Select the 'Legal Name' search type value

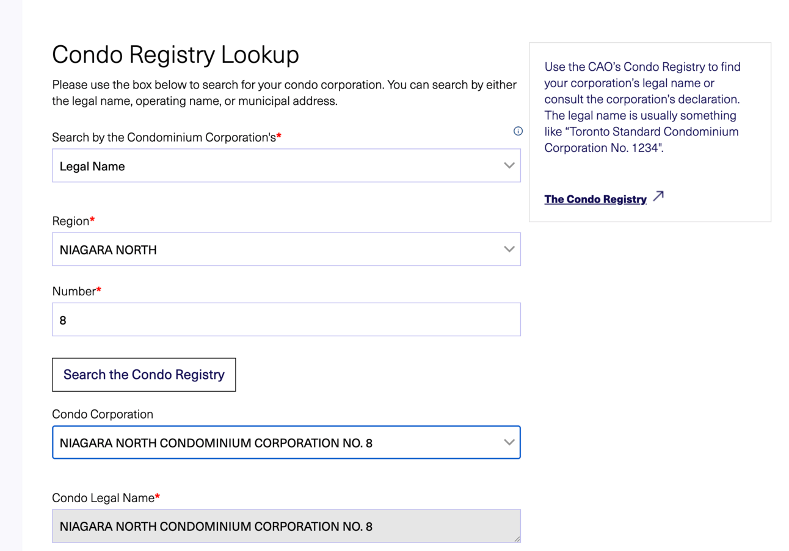92,166
